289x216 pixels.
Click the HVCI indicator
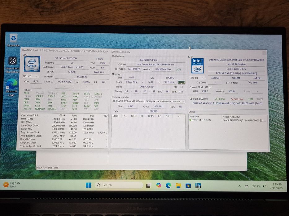pos(260,99)
